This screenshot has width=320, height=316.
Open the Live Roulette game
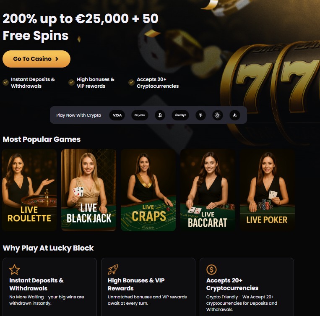point(29,190)
